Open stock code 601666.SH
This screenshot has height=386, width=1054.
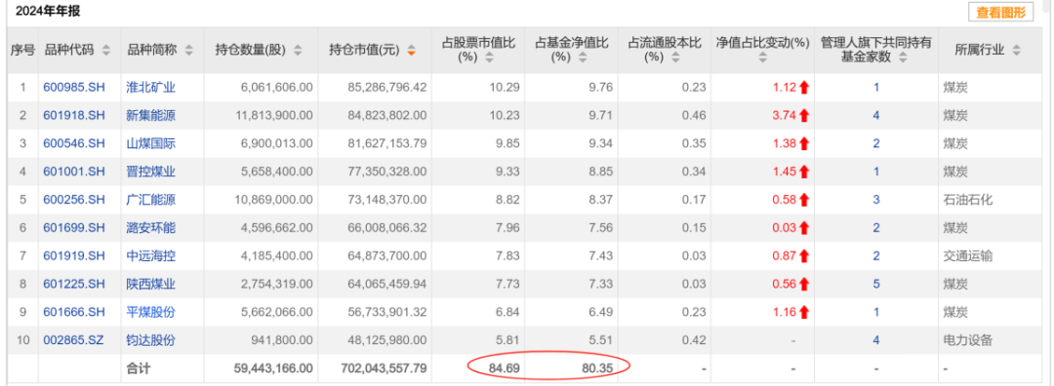tap(74, 313)
